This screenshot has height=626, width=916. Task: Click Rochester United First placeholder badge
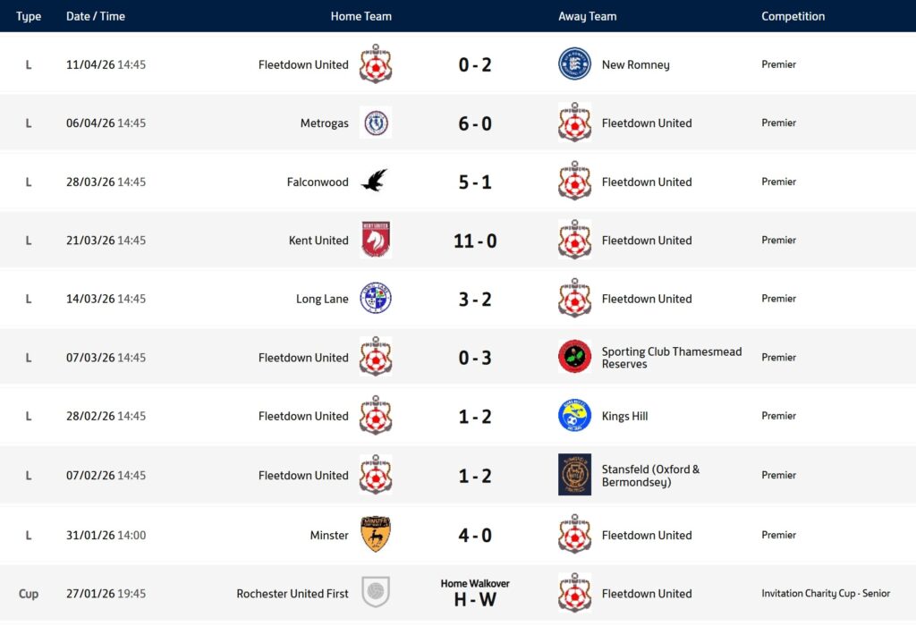click(x=376, y=593)
